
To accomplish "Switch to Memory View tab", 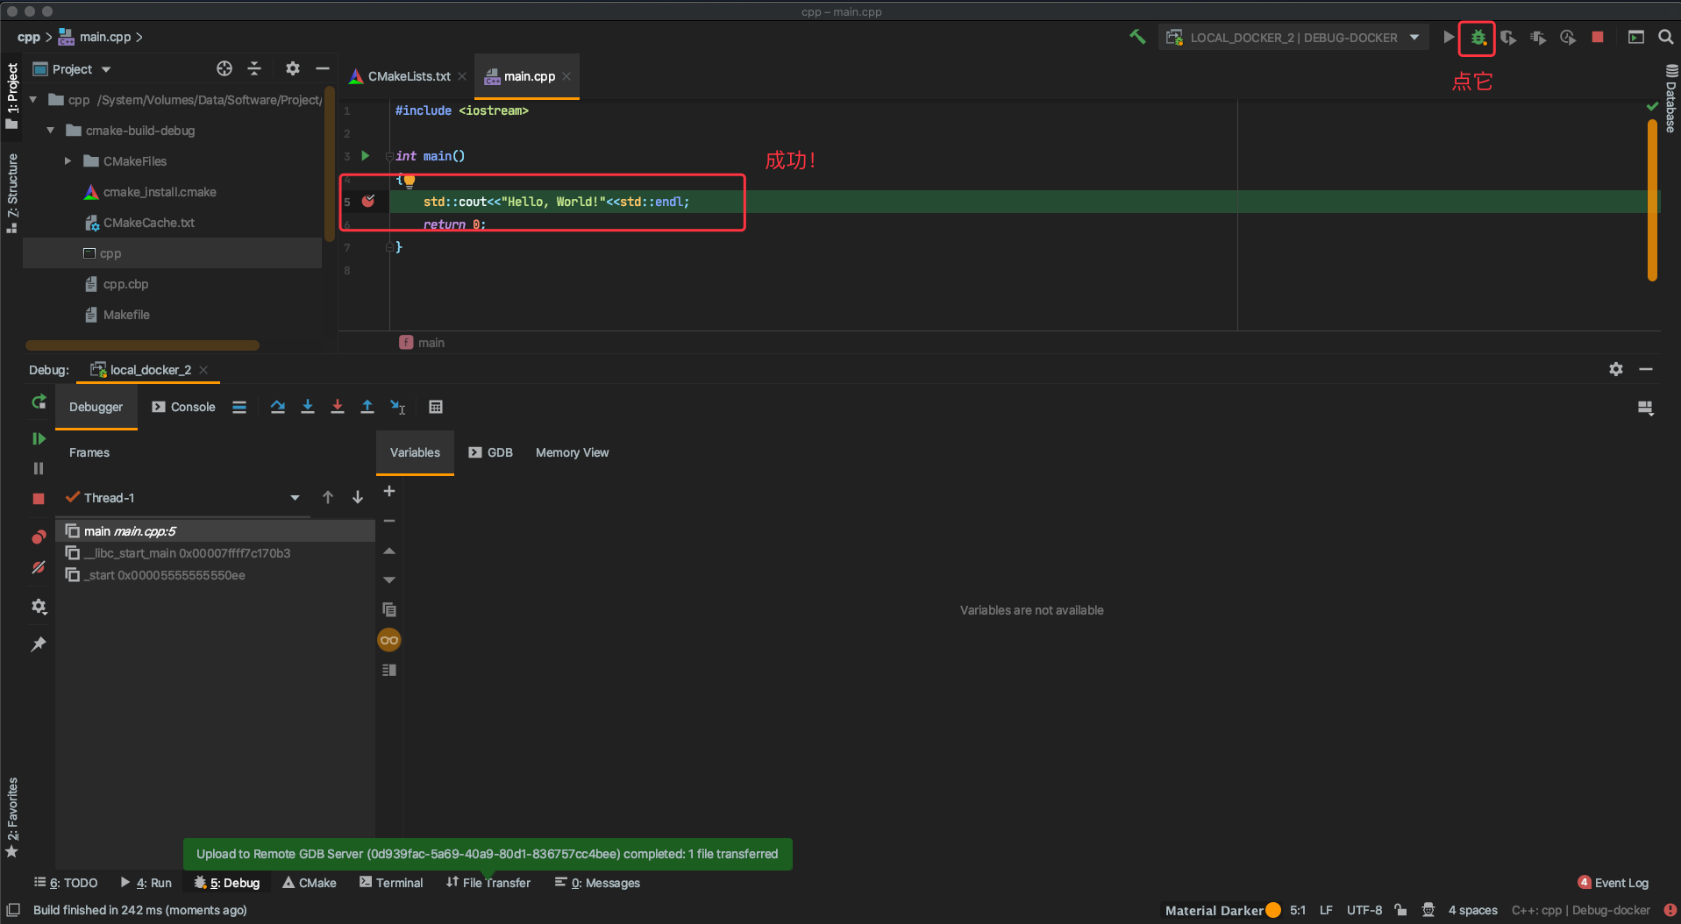I will 572,452.
